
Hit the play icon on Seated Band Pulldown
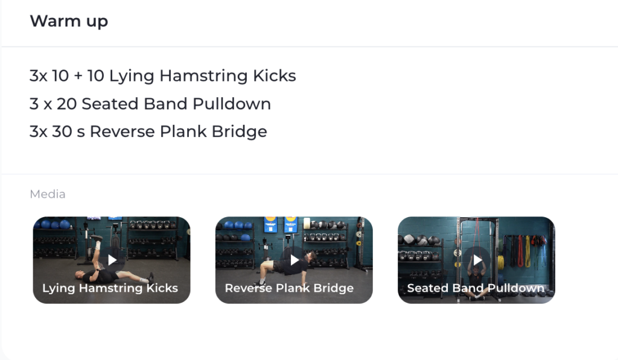477,260
